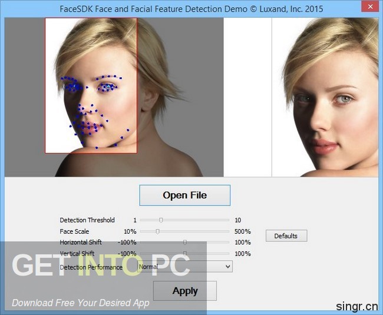
Task: Click the Horizontal Shift slider handle
Action: click(x=185, y=243)
